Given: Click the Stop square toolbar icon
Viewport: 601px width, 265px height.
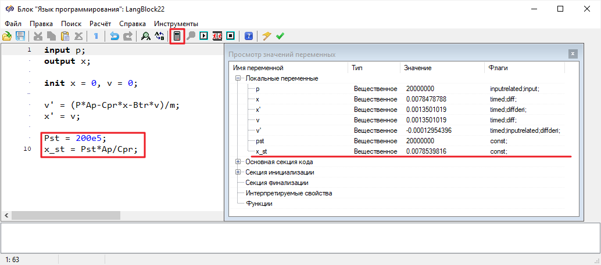Looking at the screenshot, I should (x=230, y=36).
